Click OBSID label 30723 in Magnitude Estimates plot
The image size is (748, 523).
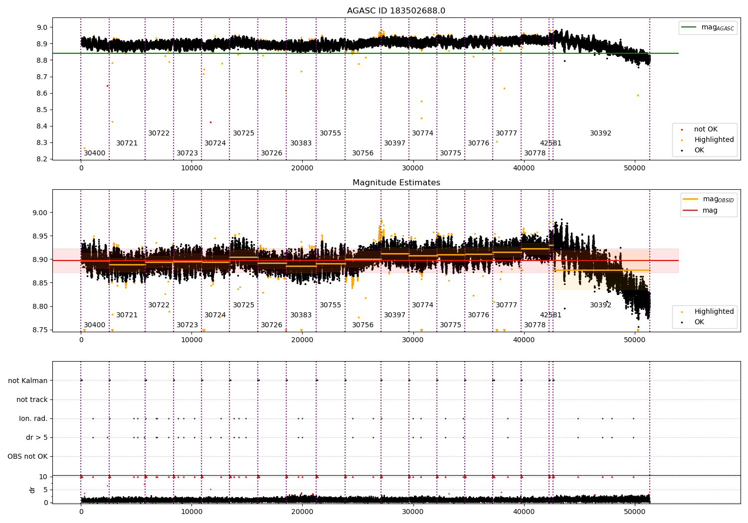(187, 325)
